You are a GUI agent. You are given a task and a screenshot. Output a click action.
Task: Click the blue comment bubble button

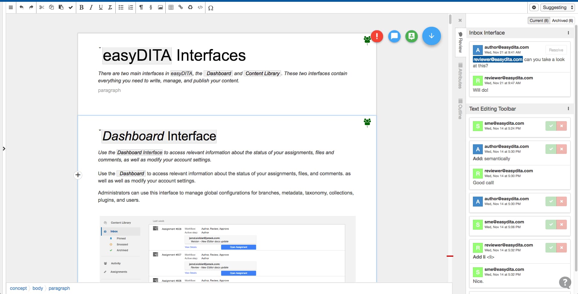(x=394, y=36)
